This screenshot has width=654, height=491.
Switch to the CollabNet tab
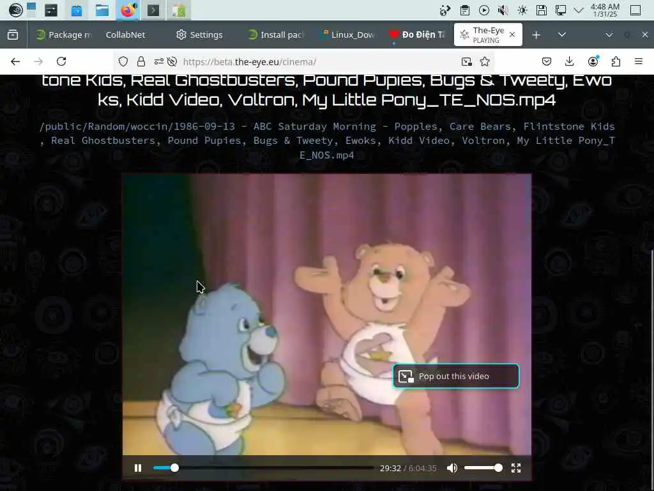pos(125,35)
